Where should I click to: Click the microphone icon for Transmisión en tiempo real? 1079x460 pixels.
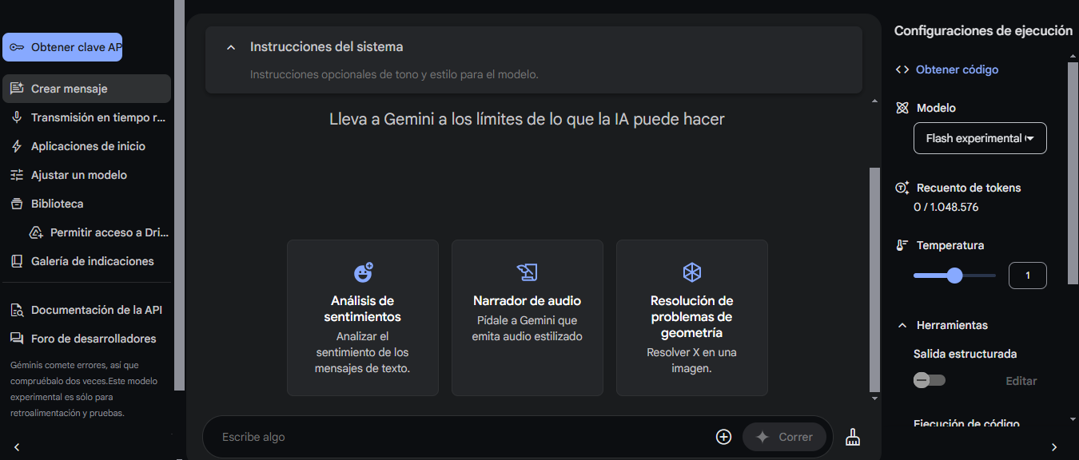[x=17, y=117]
